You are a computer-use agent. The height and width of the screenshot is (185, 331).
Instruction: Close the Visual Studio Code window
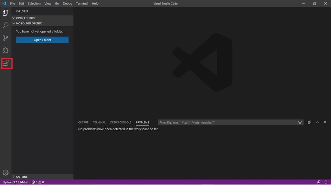(326, 3)
